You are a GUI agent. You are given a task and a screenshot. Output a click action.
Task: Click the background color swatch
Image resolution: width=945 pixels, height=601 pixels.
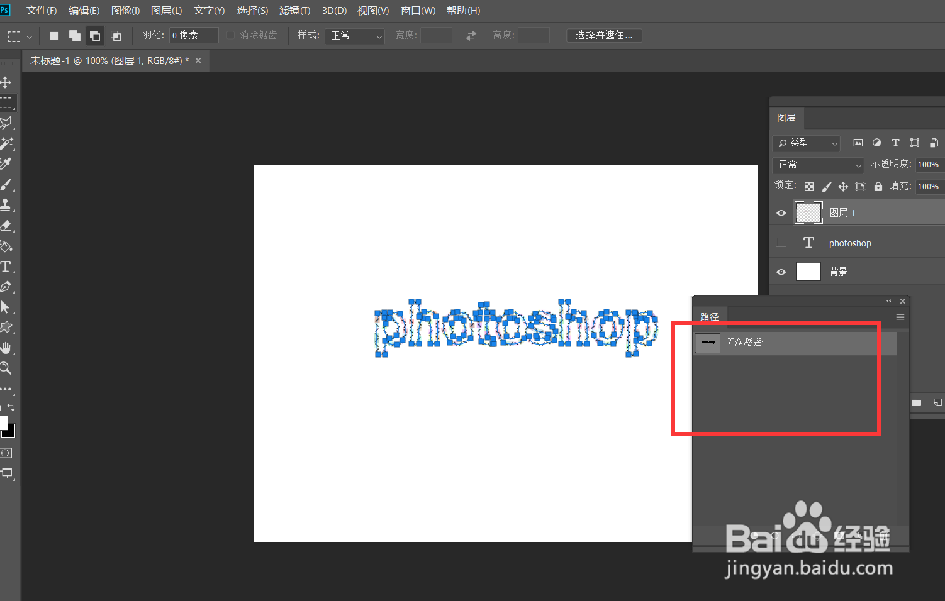pyautogui.click(x=11, y=433)
